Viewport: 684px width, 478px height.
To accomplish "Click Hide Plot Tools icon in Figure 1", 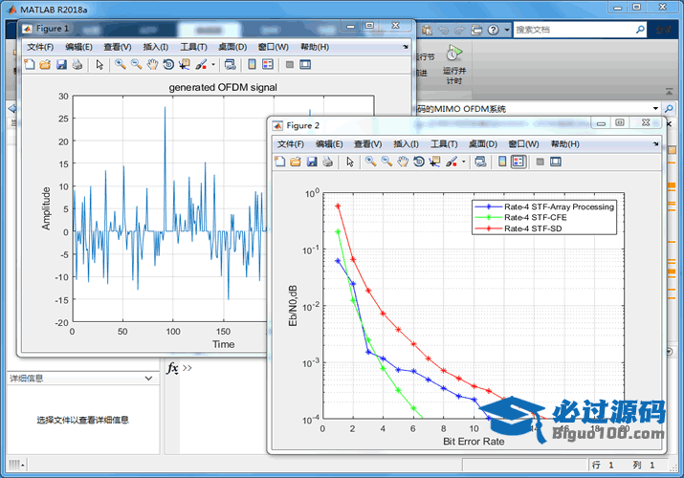I will pyautogui.click(x=289, y=64).
